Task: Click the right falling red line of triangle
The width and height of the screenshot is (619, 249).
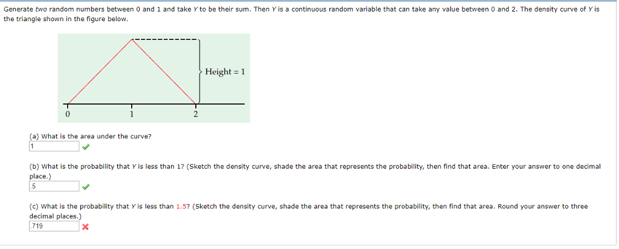Action: click(164, 71)
